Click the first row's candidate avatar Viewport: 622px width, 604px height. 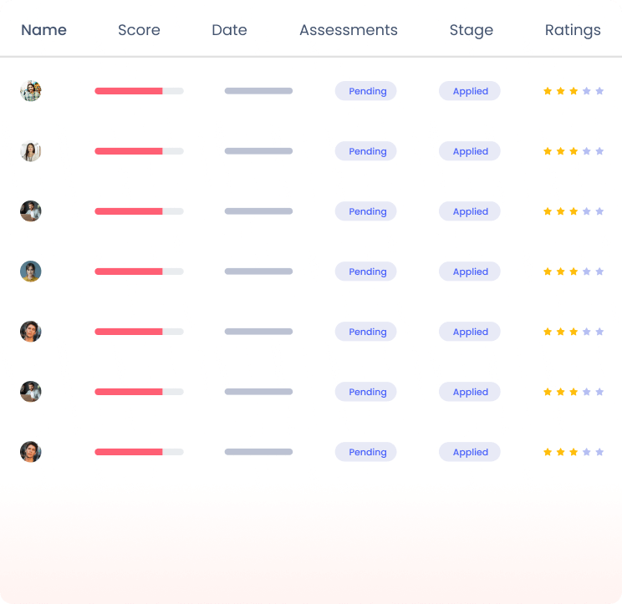click(31, 91)
